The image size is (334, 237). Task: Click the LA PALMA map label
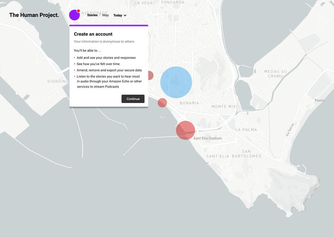click(246, 129)
